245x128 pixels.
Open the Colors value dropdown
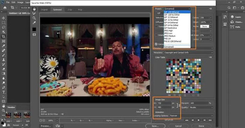click(211, 18)
